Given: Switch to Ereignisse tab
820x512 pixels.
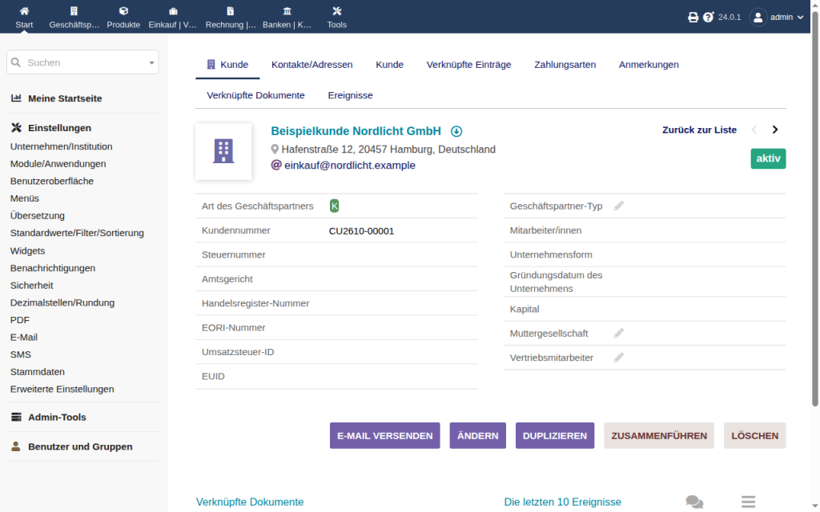Looking at the screenshot, I should click(x=351, y=96).
